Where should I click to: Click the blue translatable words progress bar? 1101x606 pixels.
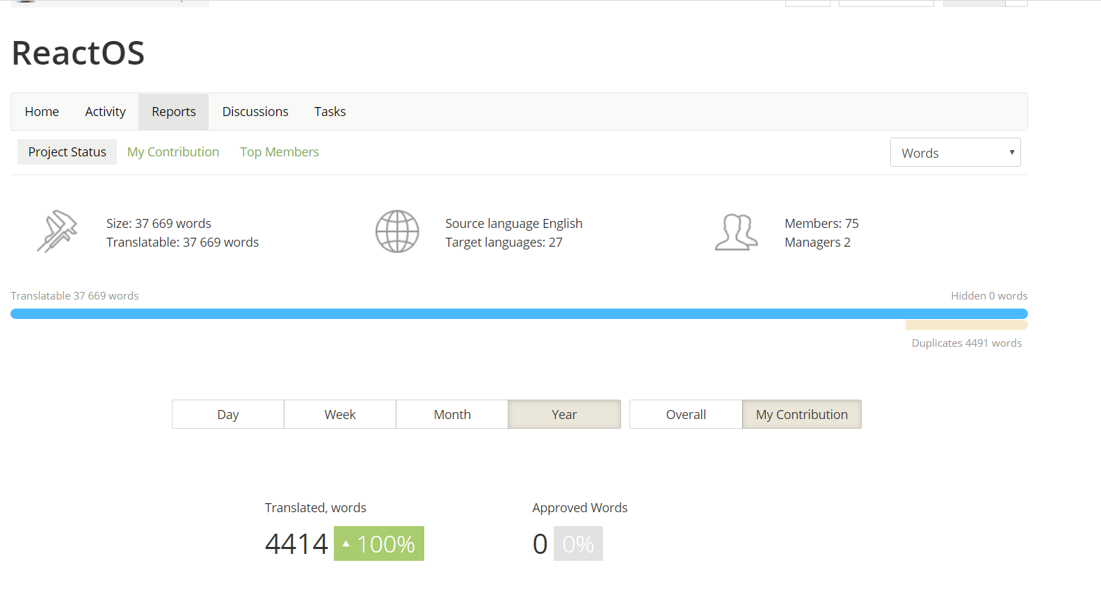pos(519,314)
